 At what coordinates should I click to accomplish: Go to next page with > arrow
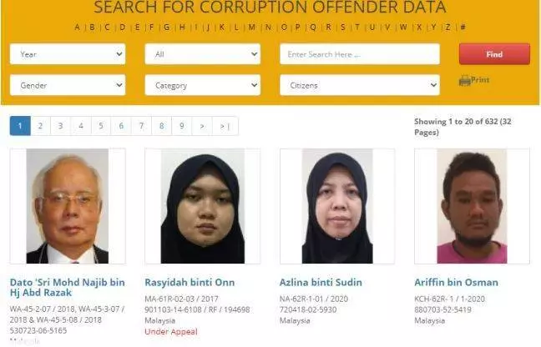[x=202, y=126]
